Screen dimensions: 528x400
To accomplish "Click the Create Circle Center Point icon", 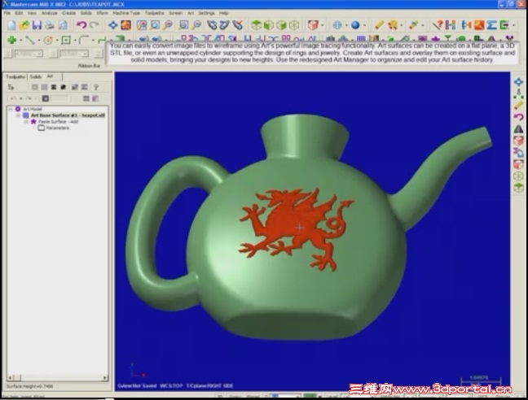I will click(48, 41).
